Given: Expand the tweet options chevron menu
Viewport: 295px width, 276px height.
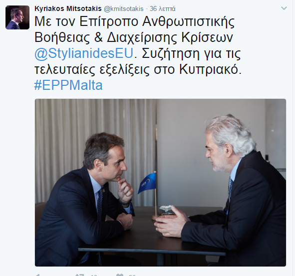Looking at the screenshot, I should point(284,8).
